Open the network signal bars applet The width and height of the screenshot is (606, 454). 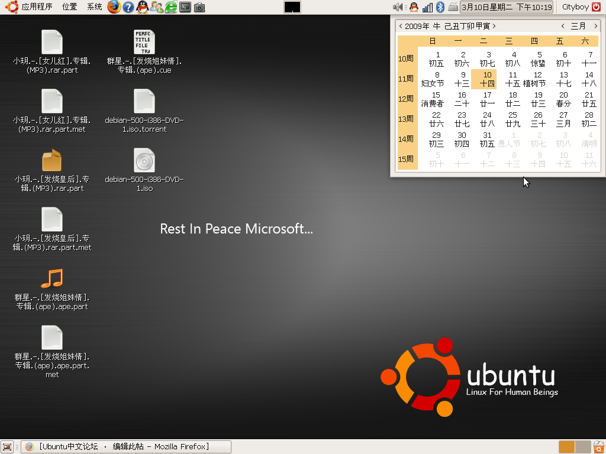point(427,7)
